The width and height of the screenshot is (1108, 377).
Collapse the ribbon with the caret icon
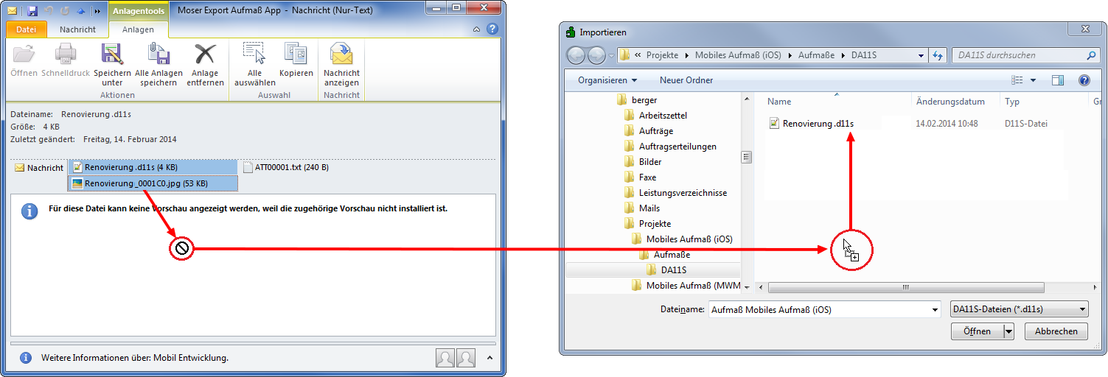[477, 29]
